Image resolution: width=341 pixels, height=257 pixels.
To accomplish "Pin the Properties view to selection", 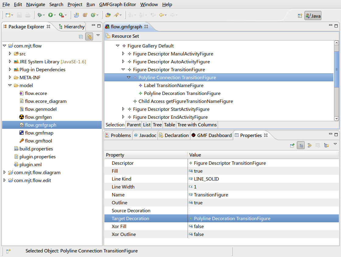I will pos(292,146).
